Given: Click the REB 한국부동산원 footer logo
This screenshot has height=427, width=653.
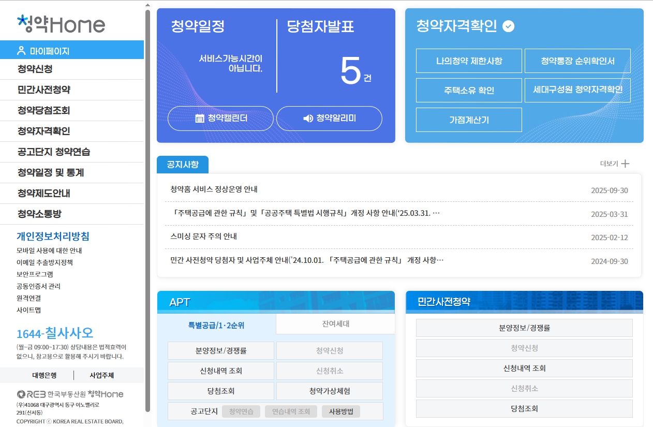Looking at the screenshot, I should 70,394.
